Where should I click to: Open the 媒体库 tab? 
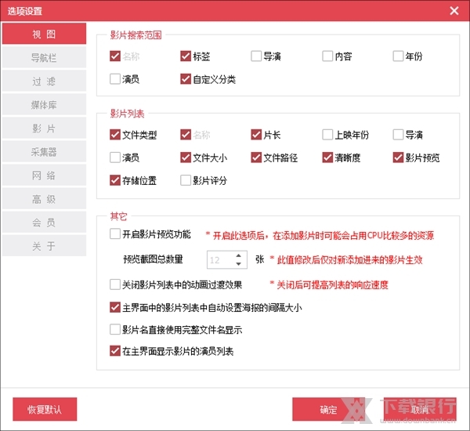[x=44, y=105]
